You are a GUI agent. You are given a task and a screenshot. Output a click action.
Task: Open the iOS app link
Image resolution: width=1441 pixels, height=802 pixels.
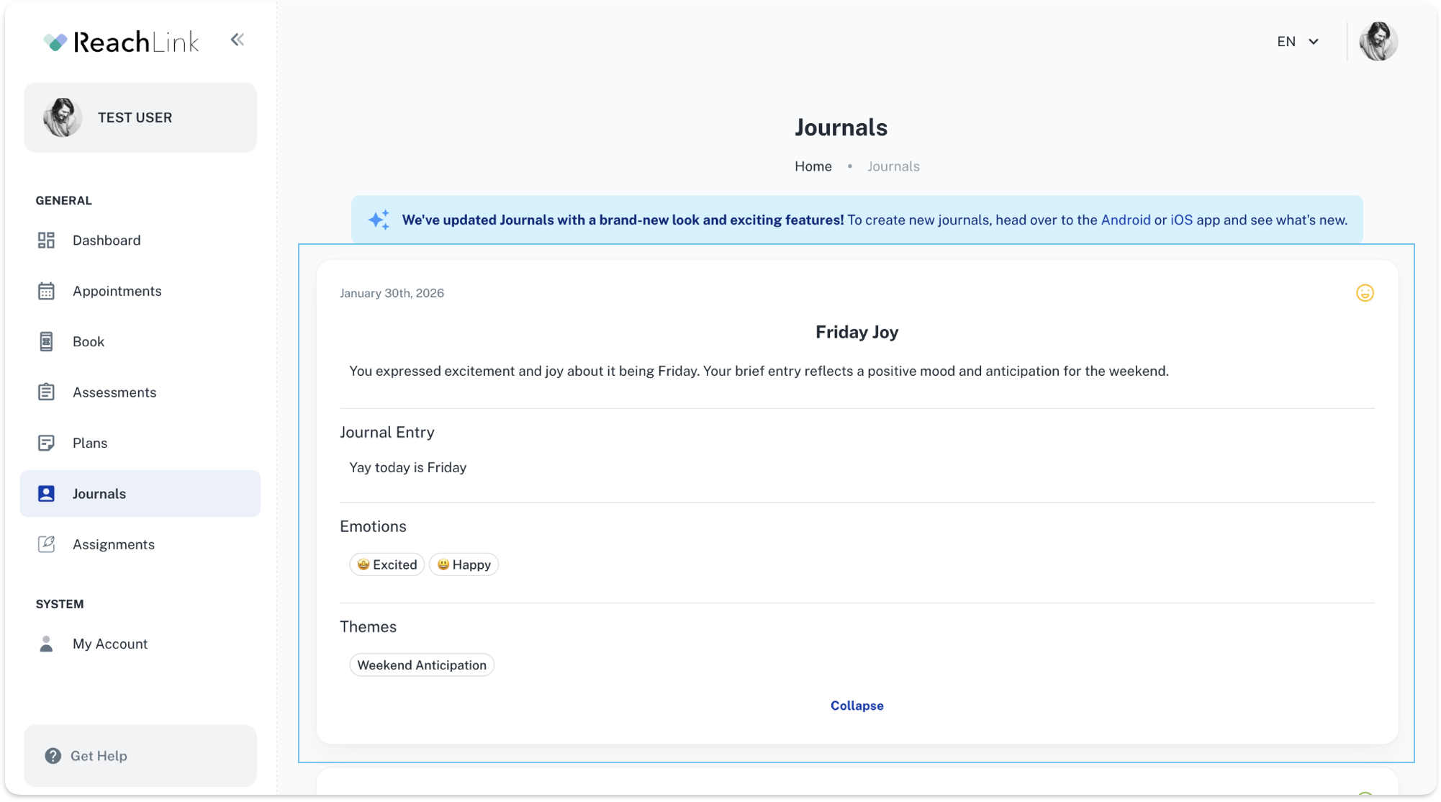[x=1181, y=220]
